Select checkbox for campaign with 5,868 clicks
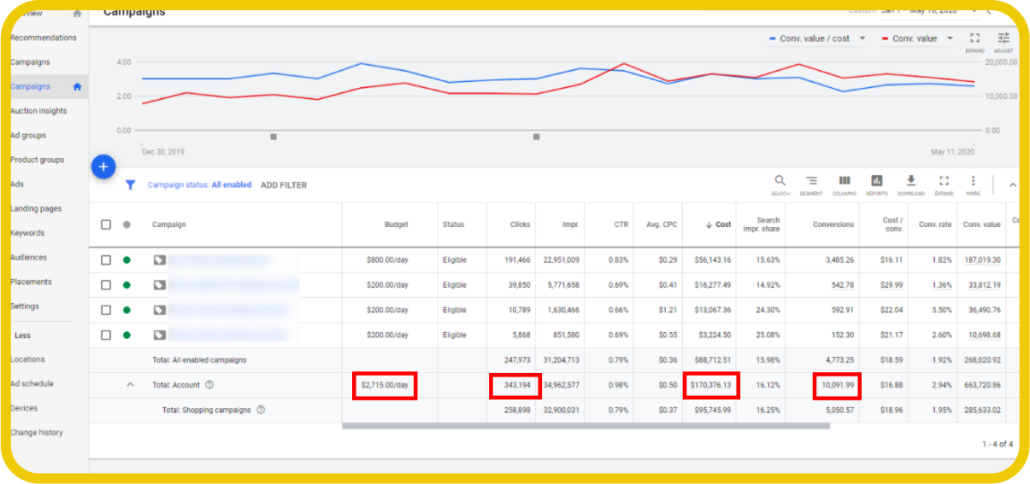Viewport: 1030px width, 484px height. [x=106, y=335]
